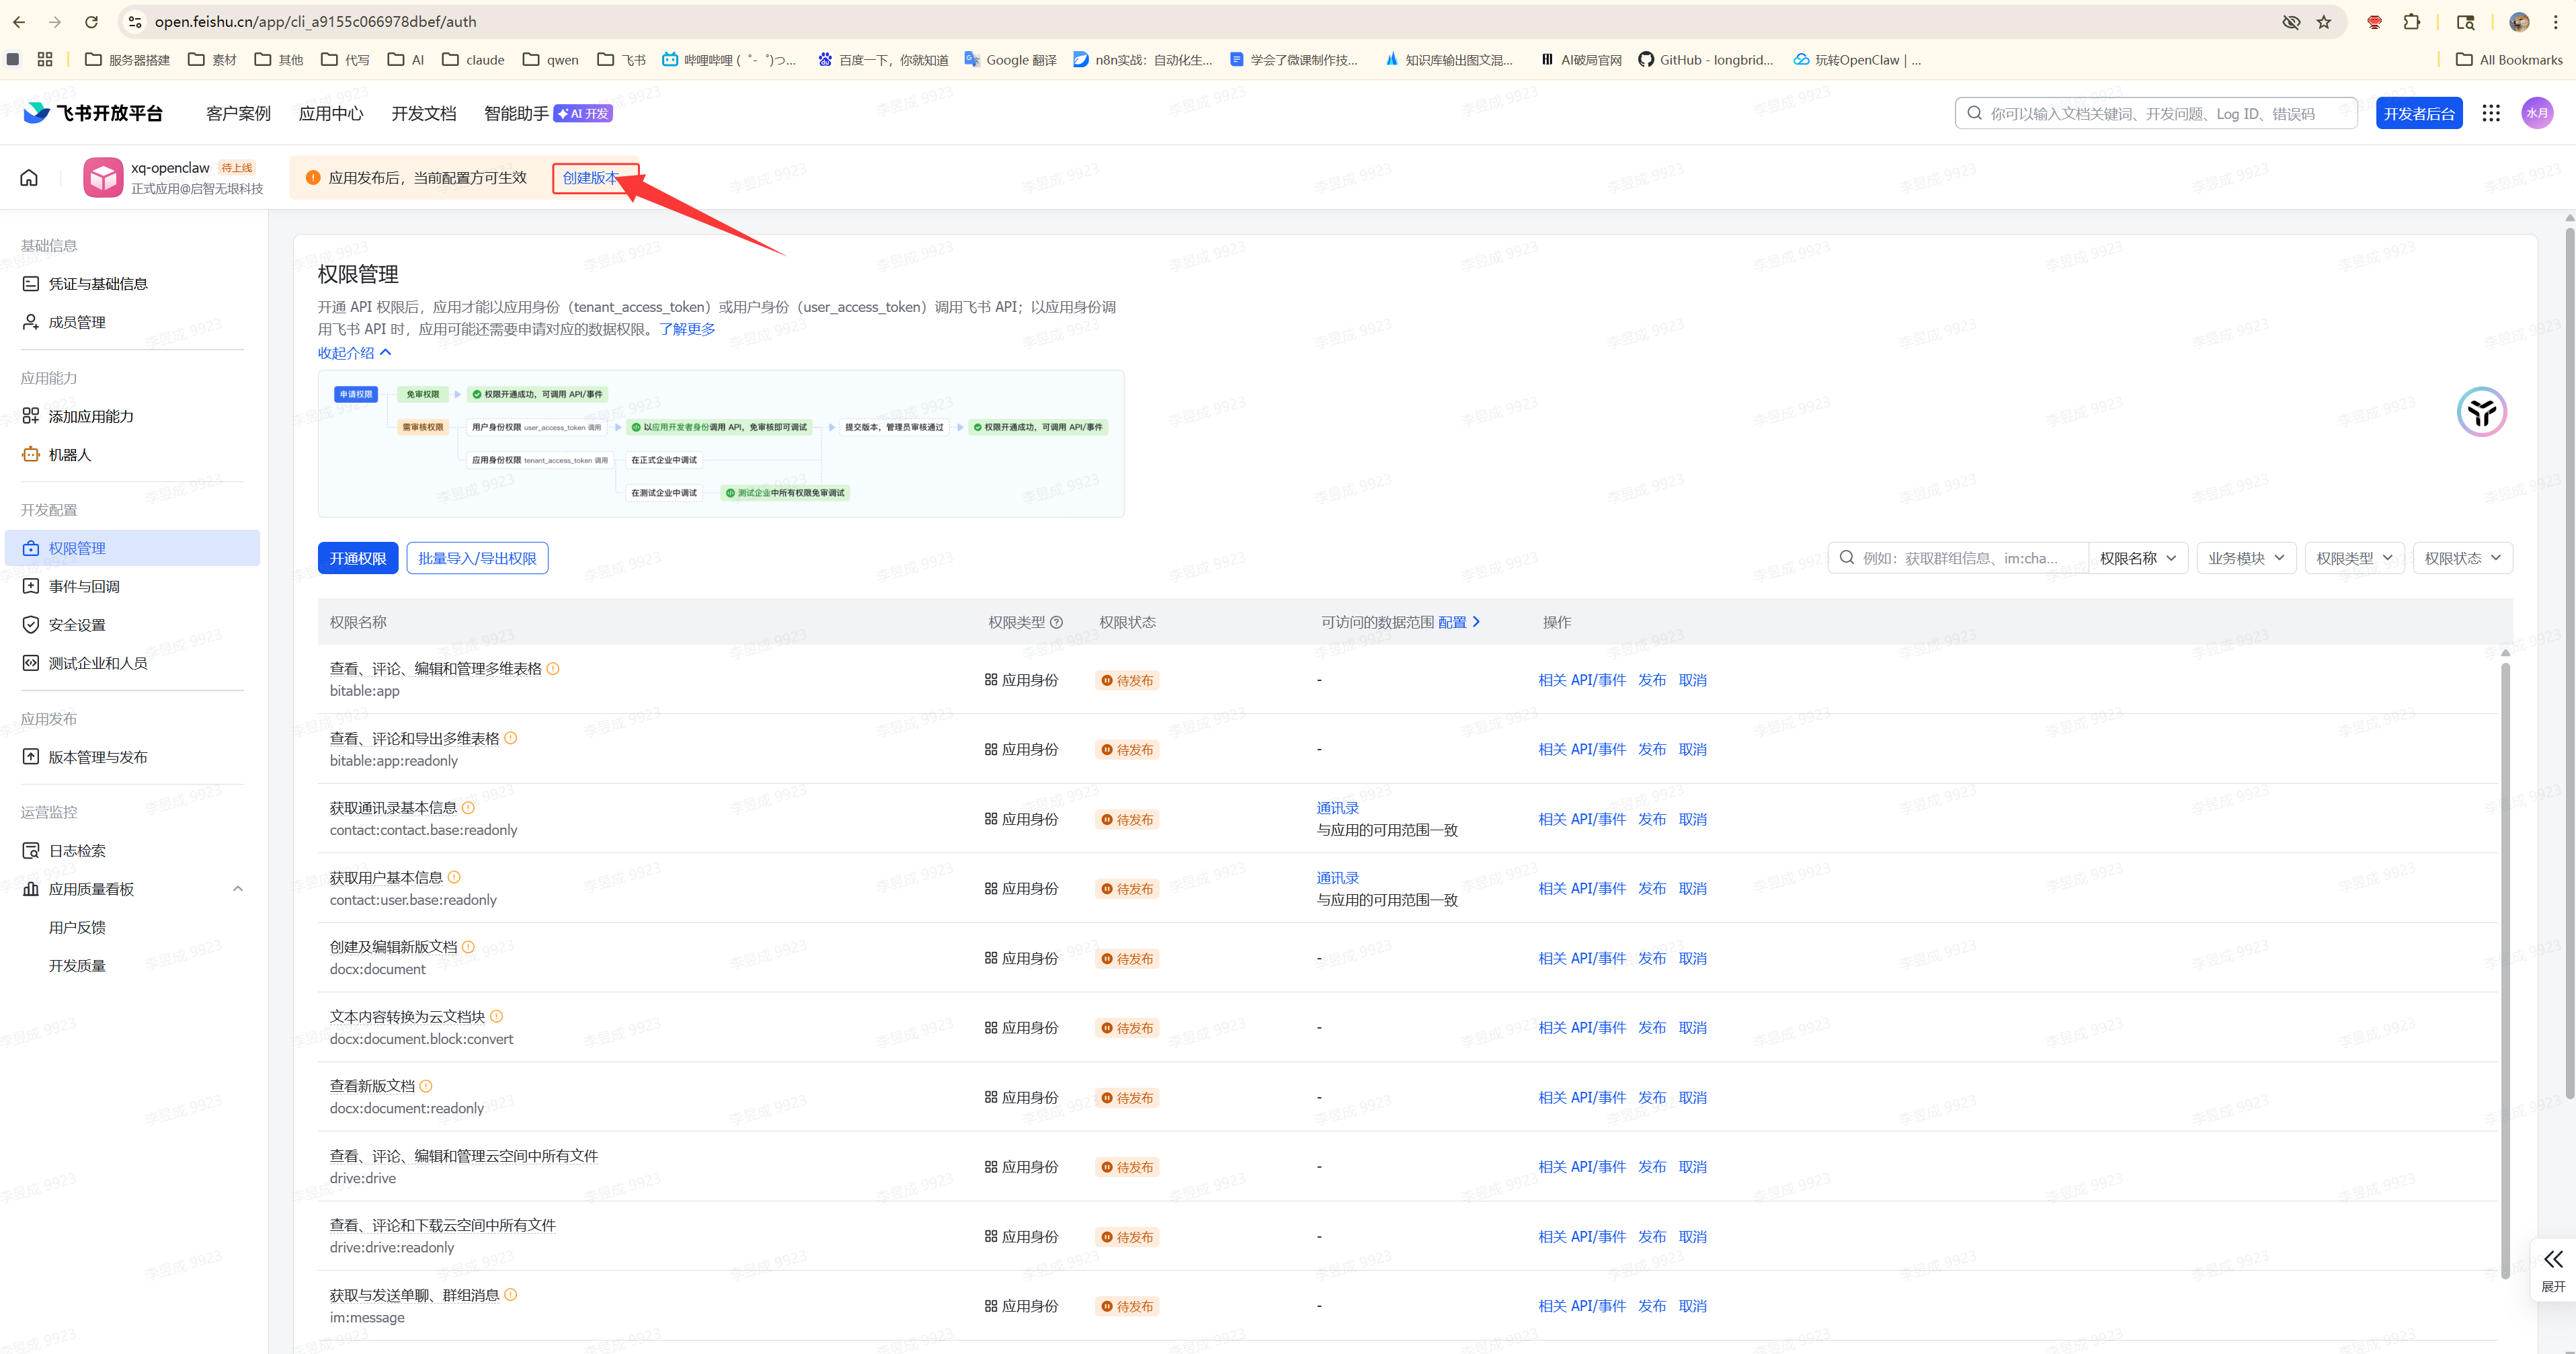Click the info icon beside 查看、评论和导出多维表格
This screenshot has width=2576, height=1354.
[x=511, y=739]
